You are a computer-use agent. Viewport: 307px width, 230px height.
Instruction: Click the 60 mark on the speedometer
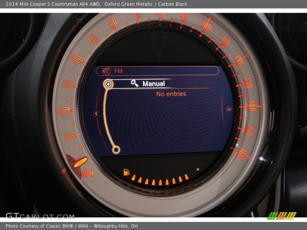click(x=113, y=24)
